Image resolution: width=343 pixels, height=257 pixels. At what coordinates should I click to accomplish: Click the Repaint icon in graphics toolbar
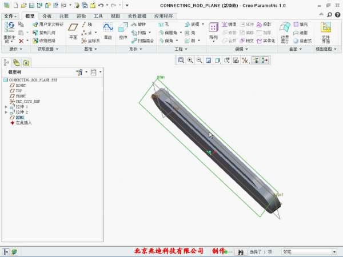208,60
